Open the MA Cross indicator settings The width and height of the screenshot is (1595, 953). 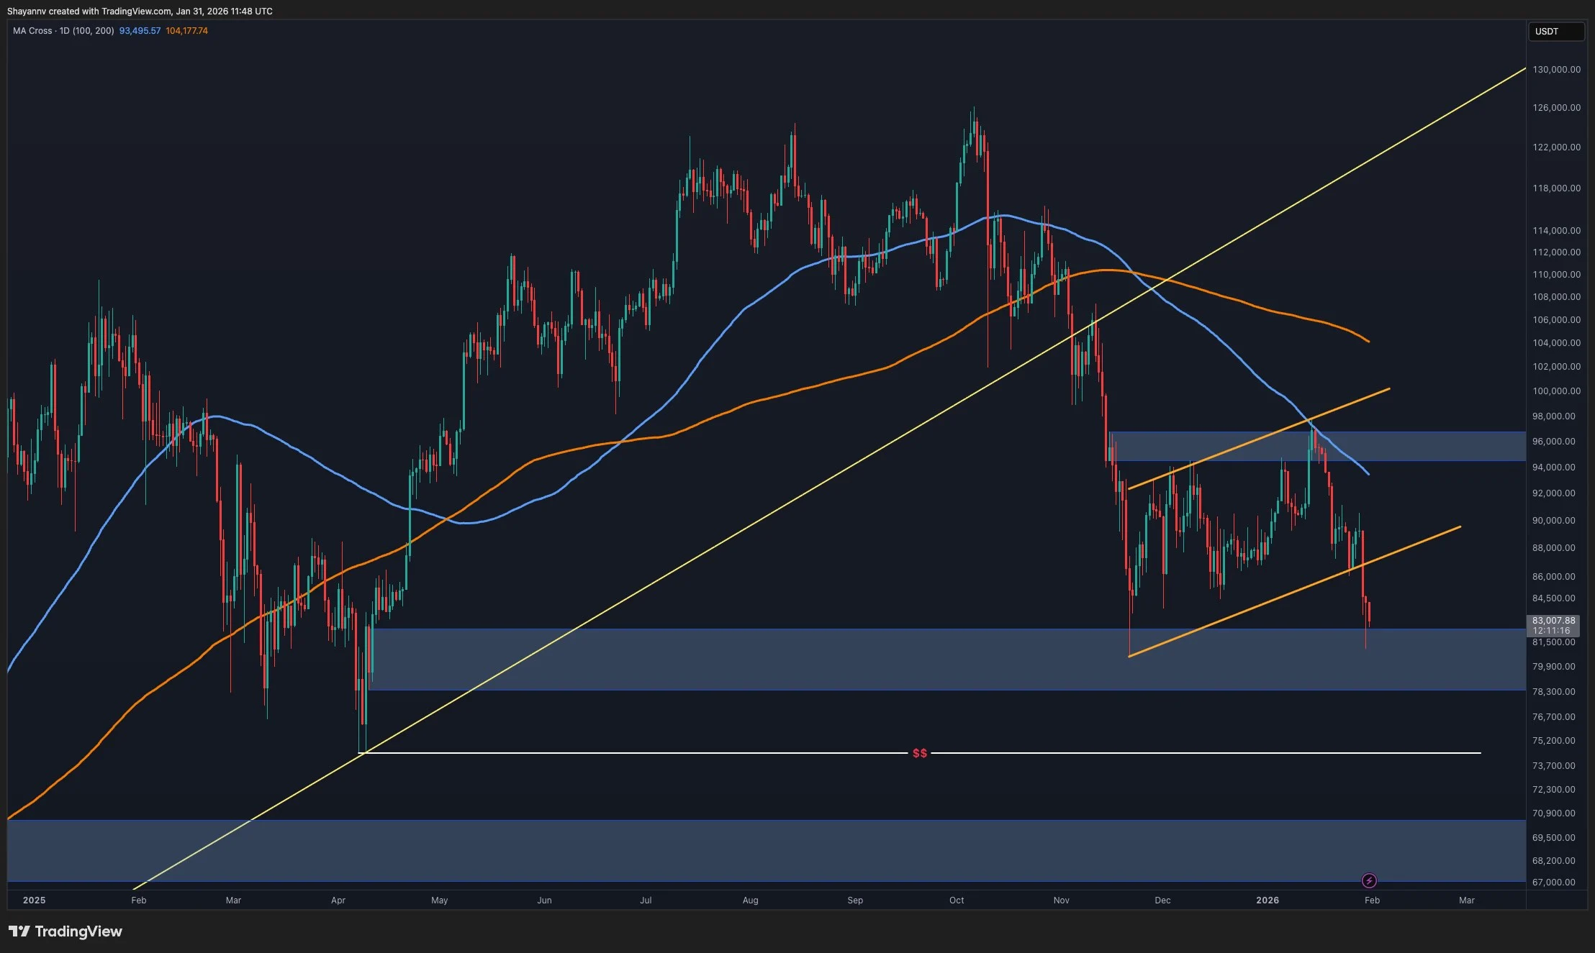click(32, 31)
